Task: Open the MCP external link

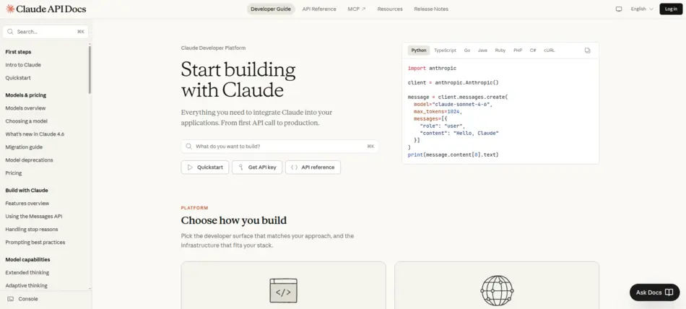Action: point(357,9)
